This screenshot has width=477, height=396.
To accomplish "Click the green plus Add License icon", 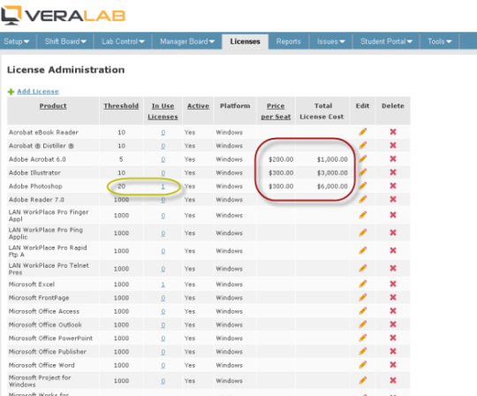I will [11, 92].
